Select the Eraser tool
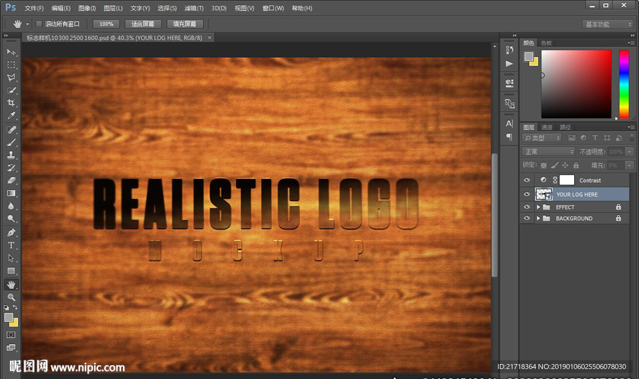639x379 pixels. [11, 180]
